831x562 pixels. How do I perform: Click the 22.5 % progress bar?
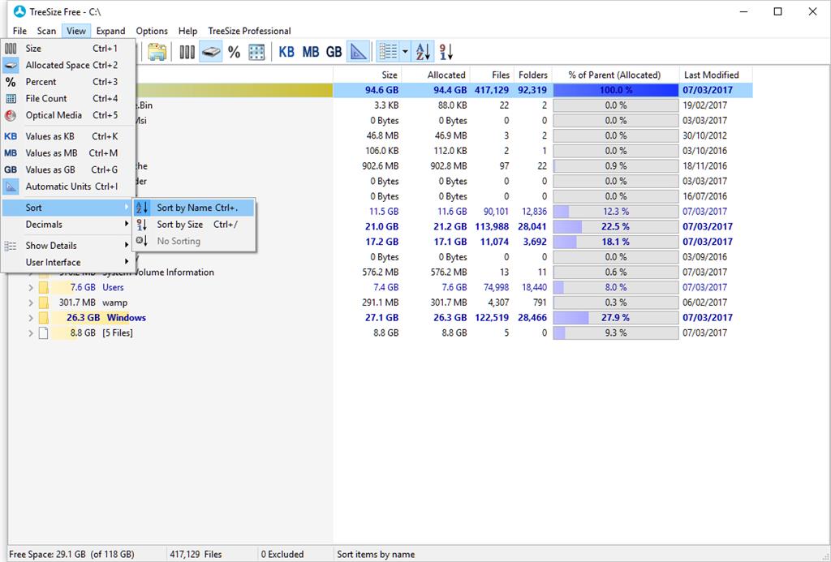[x=616, y=227]
